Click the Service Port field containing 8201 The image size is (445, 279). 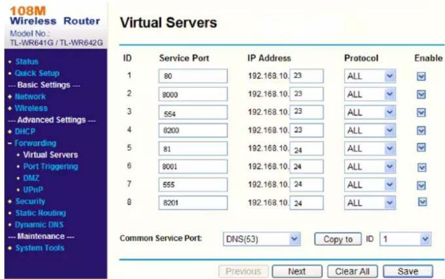193,203
